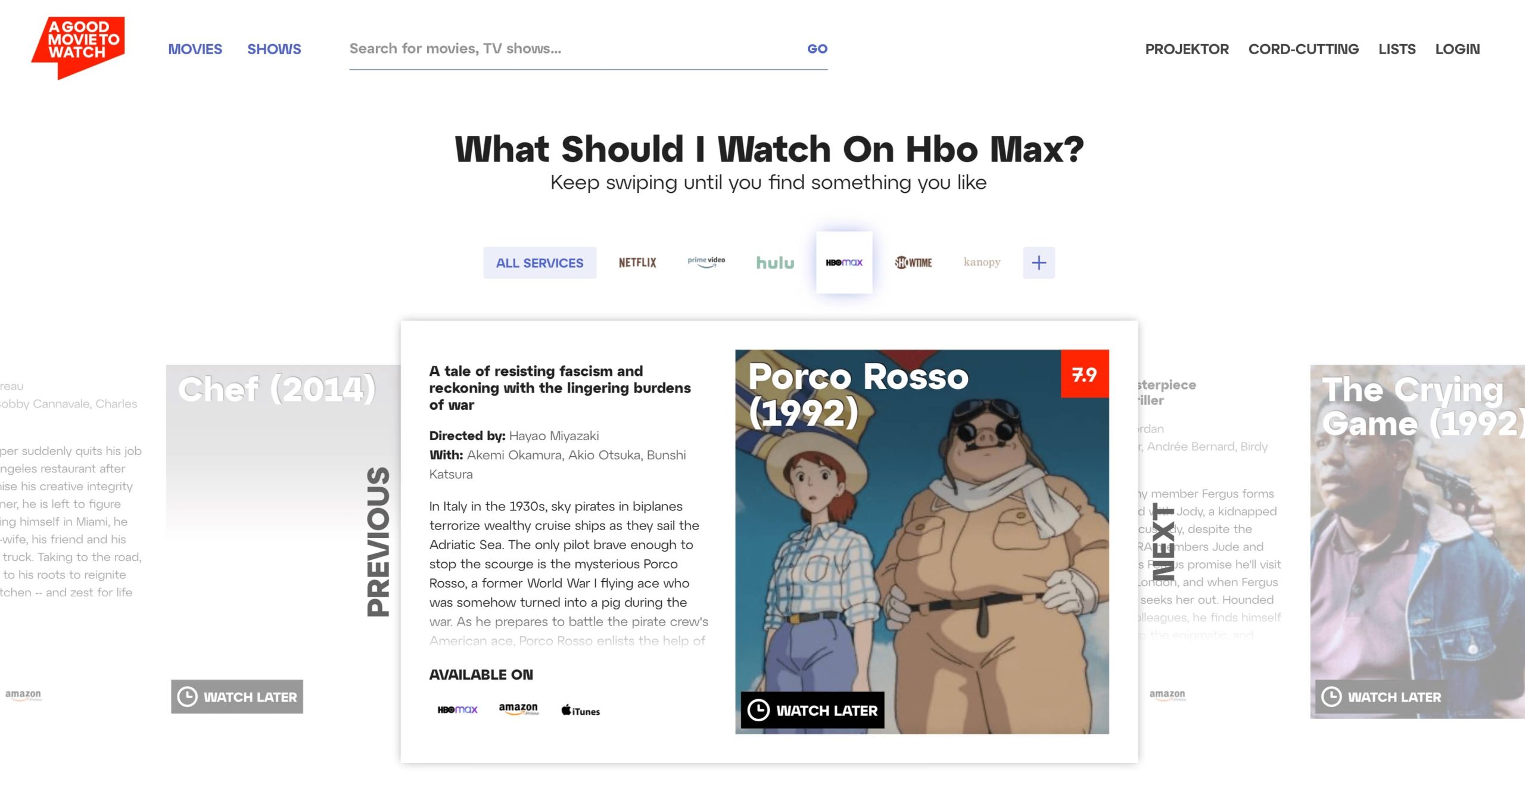Open the Shows menu
Viewport: 1525px width, 785px height.
pos(274,49)
